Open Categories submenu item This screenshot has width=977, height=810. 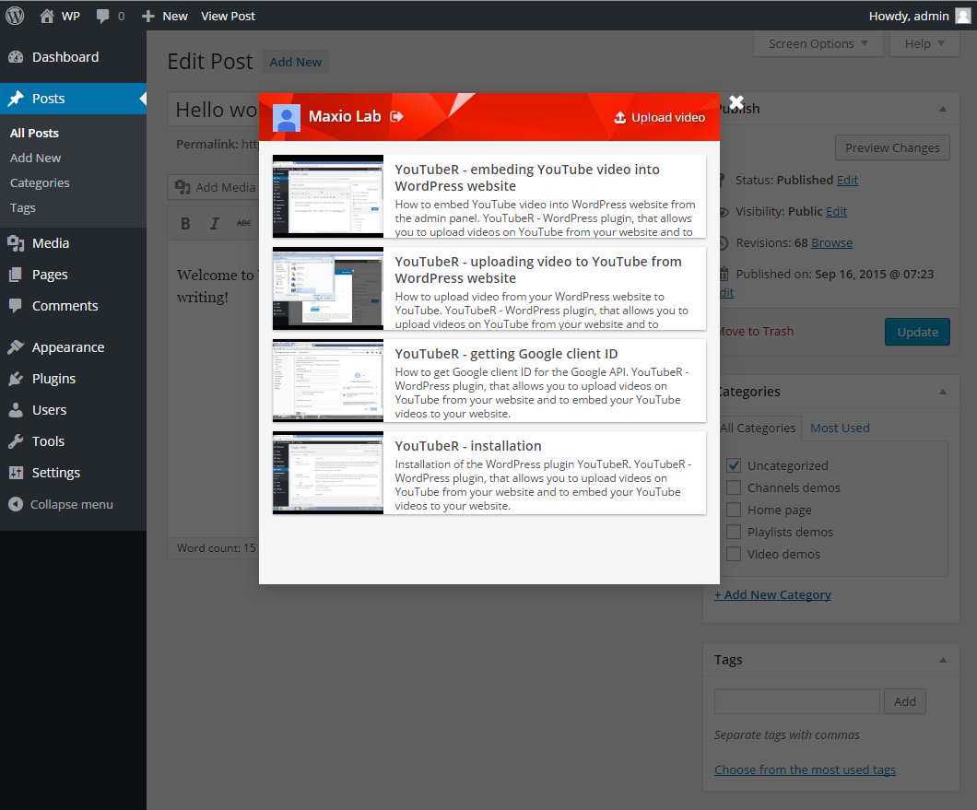coord(40,182)
